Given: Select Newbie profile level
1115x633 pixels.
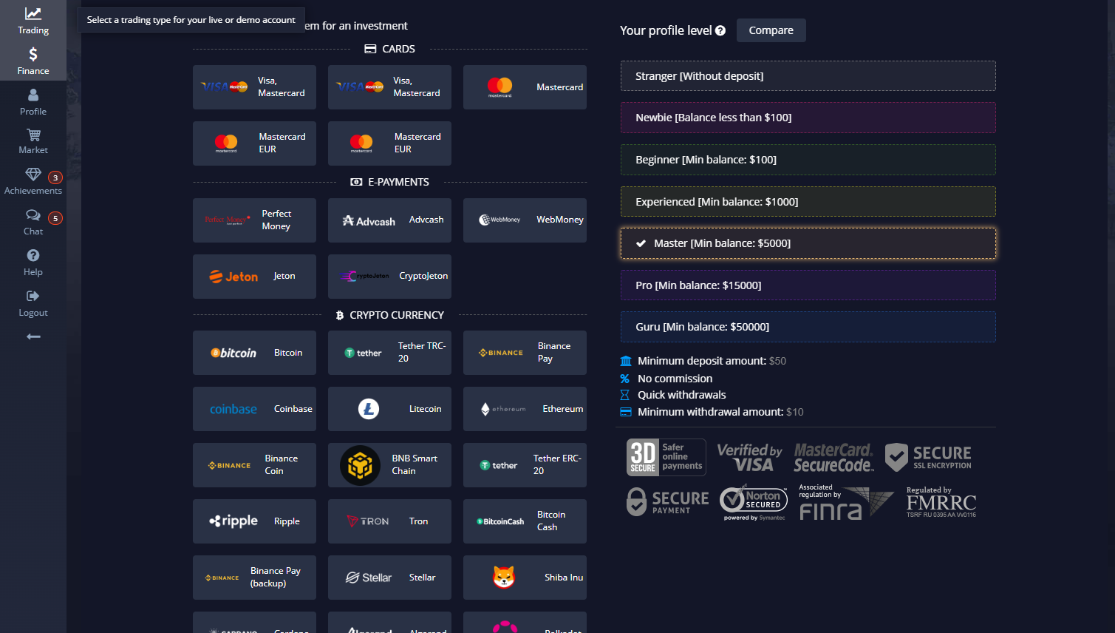Looking at the screenshot, I should click(808, 118).
